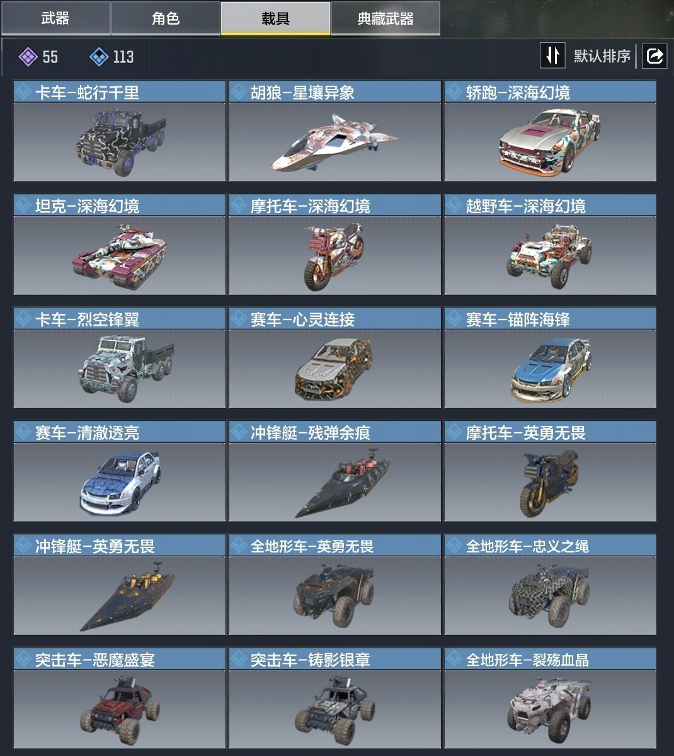The height and width of the screenshot is (756, 674).
Task: Switch to the 角色 tab
Action: tap(166, 18)
